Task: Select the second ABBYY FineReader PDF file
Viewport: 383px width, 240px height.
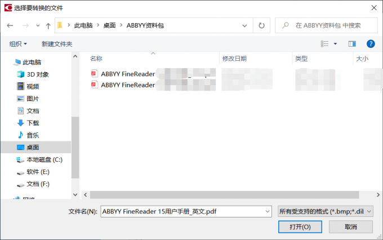Action: [x=128, y=85]
